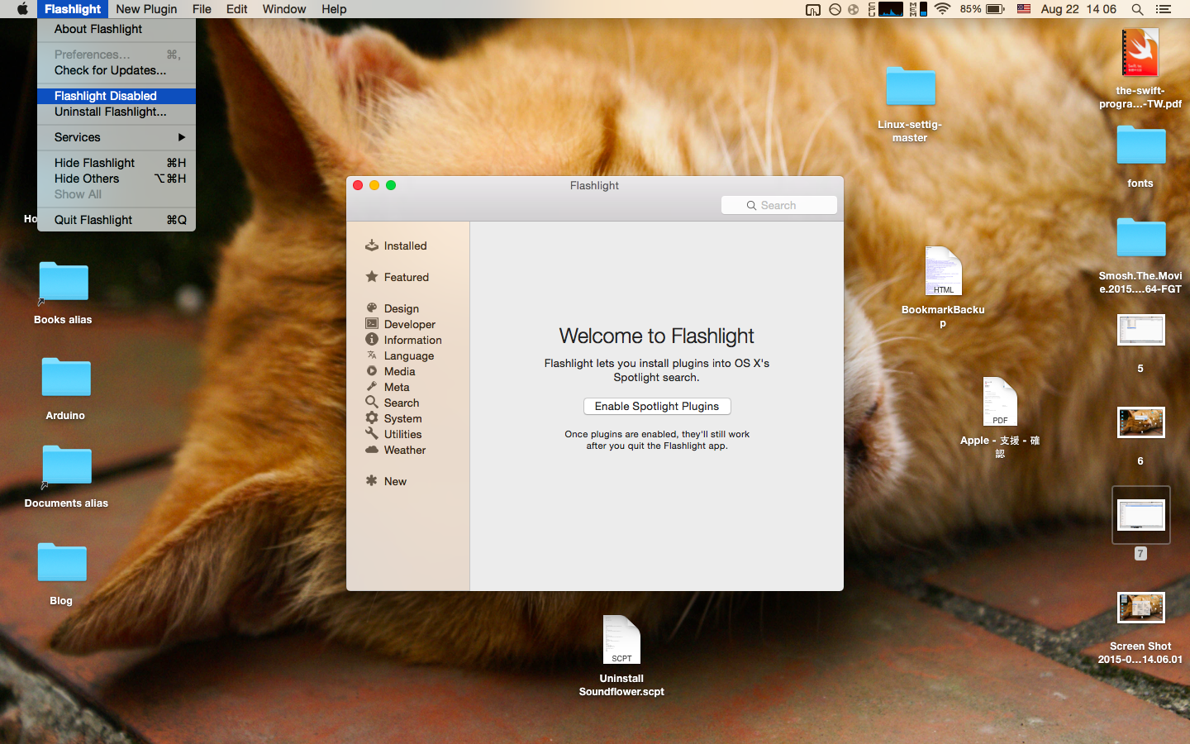Select the Language plugins category
The image size is (1190, 744).
409,355
